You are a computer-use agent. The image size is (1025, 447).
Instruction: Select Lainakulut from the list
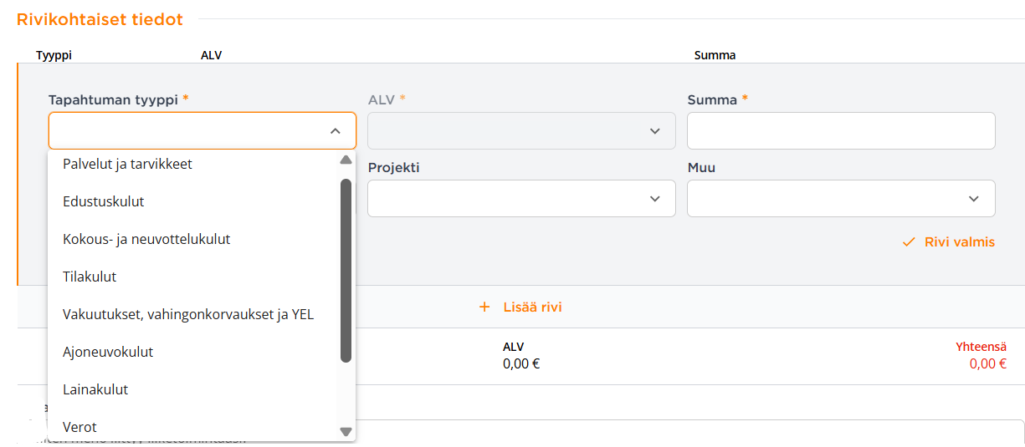click(95, 389)
